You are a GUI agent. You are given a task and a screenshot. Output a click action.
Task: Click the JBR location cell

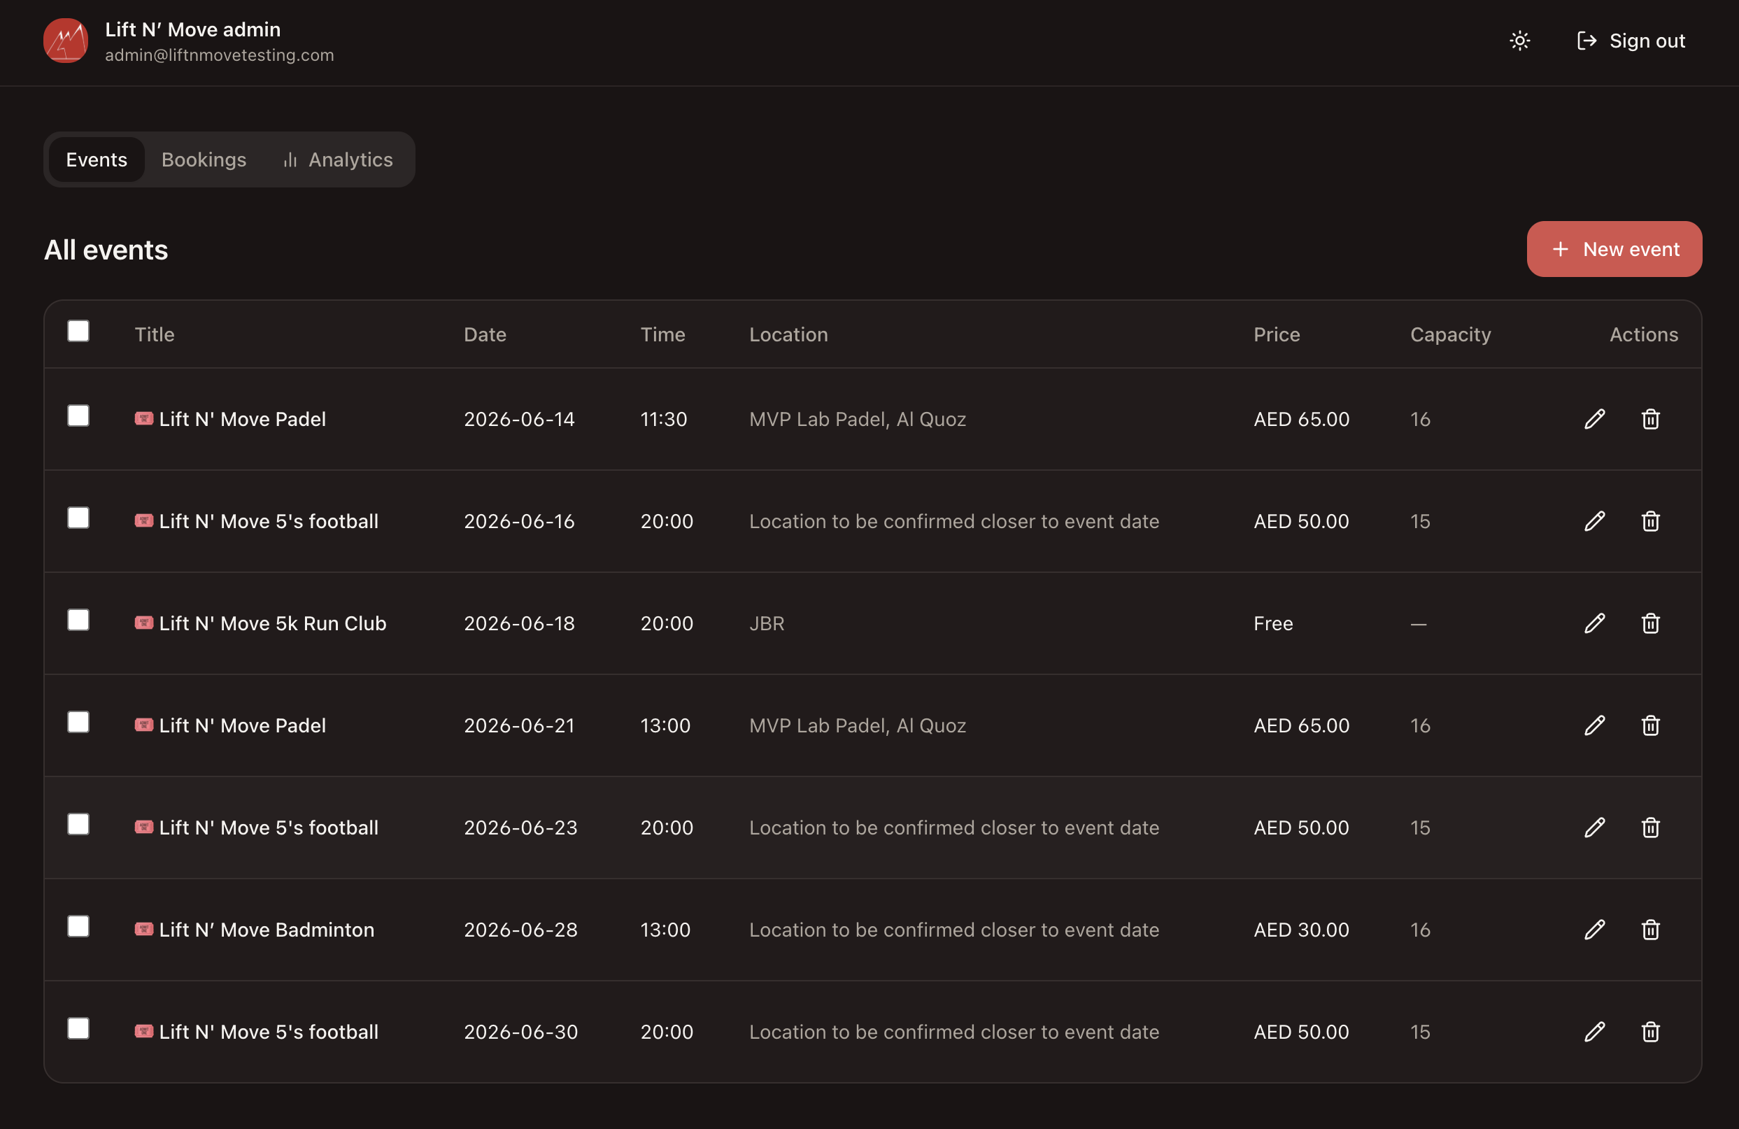(767, 623)
